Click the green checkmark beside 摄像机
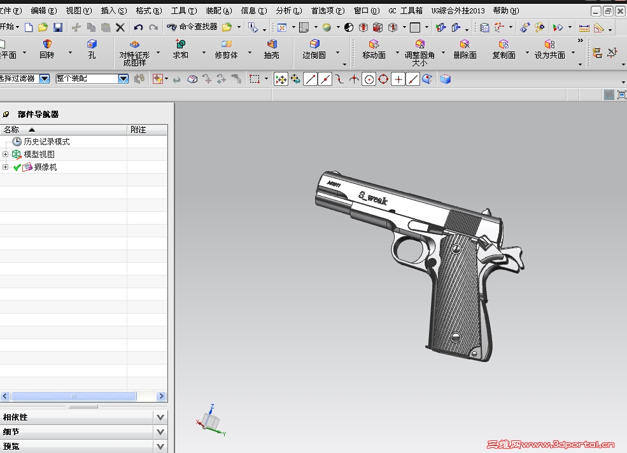This screenshot has width=627, height=453. point(17,167)
